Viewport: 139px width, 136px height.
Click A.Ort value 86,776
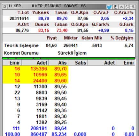coord(22,31)
